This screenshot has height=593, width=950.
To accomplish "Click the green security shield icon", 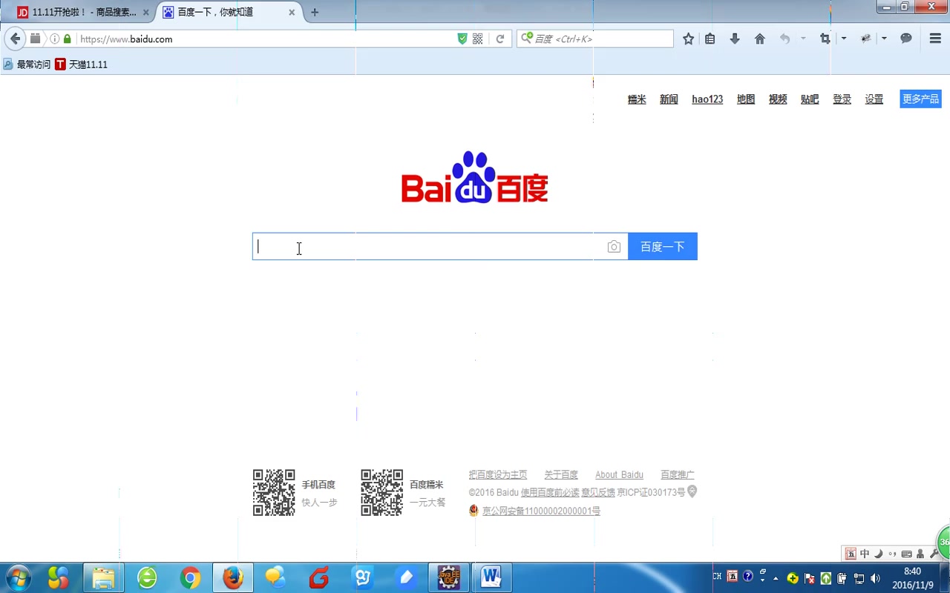I will tap(462, 39).
